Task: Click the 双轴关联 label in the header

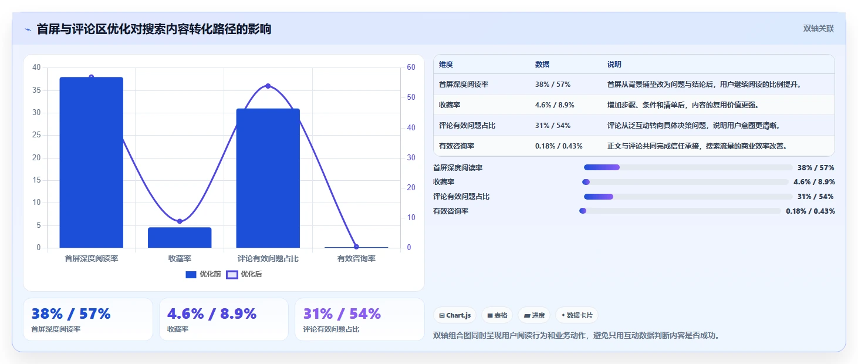Action: click(818, 29)
